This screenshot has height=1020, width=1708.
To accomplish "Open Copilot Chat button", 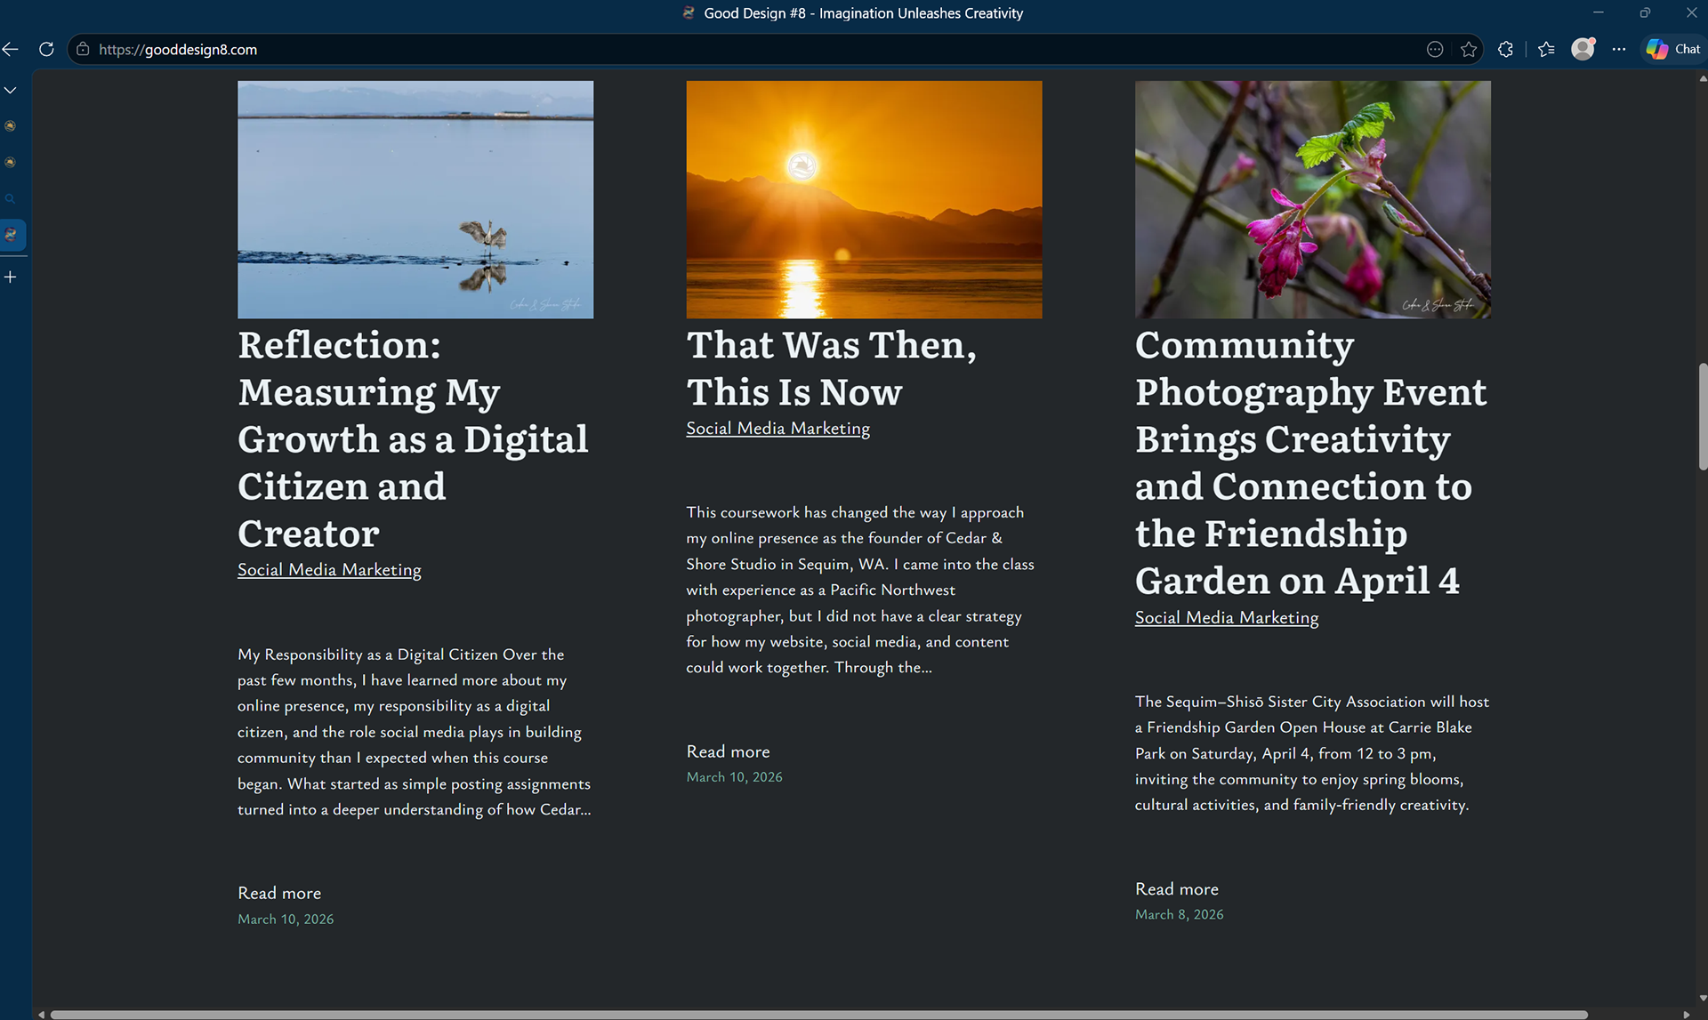I will tap(1673, 50).
